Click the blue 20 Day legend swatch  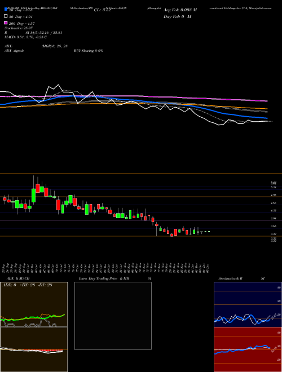pos(6,9)
